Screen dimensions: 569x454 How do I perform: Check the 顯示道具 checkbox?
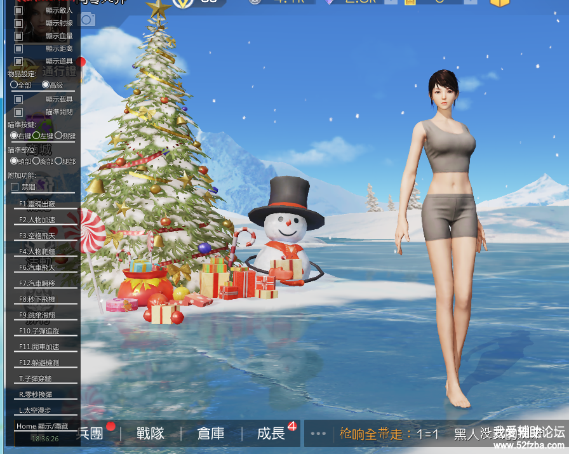pos(18,62)
